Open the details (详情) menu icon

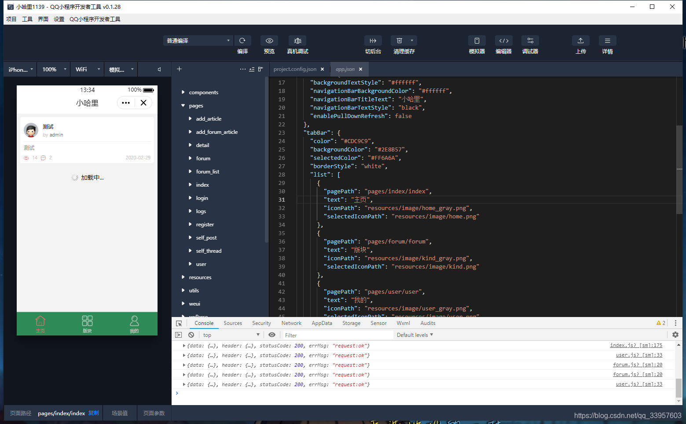click(608, 41)
